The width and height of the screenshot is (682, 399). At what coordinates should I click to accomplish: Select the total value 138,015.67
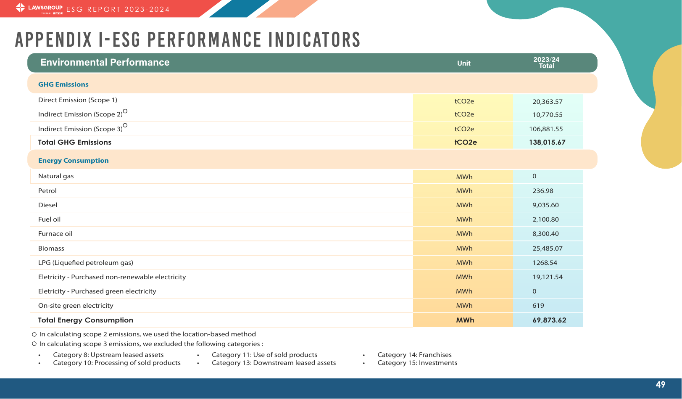coord(547,142)
